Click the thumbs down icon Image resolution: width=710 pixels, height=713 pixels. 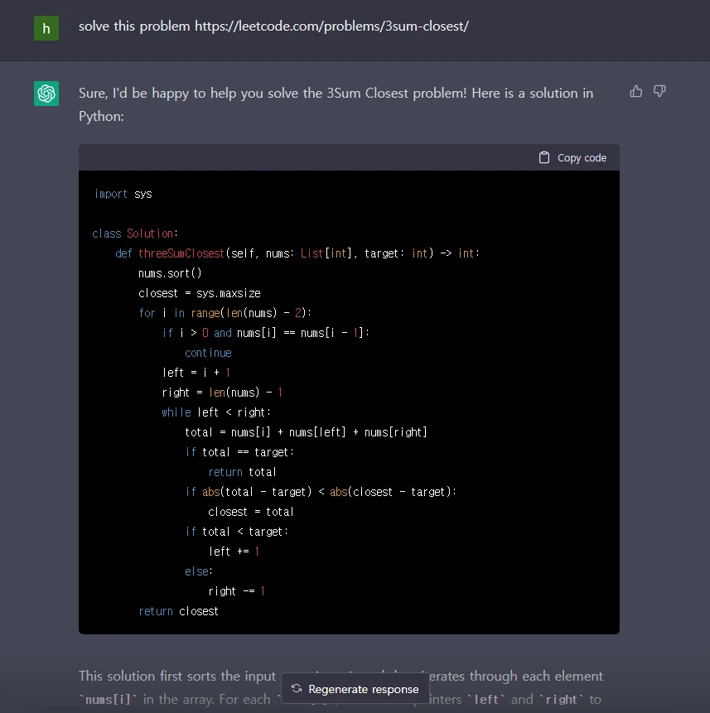point(659,91)
